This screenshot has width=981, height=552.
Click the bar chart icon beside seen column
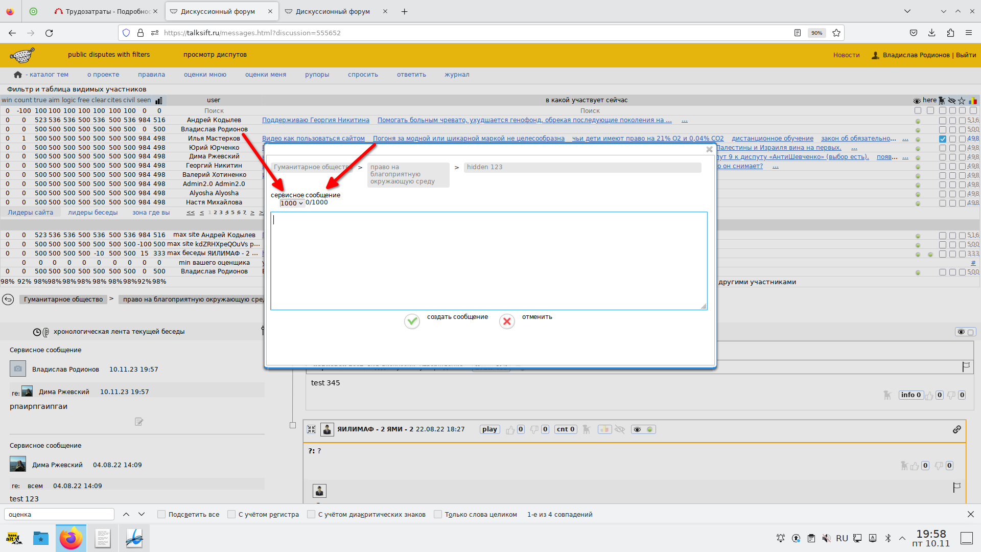[x=159, y=100]
